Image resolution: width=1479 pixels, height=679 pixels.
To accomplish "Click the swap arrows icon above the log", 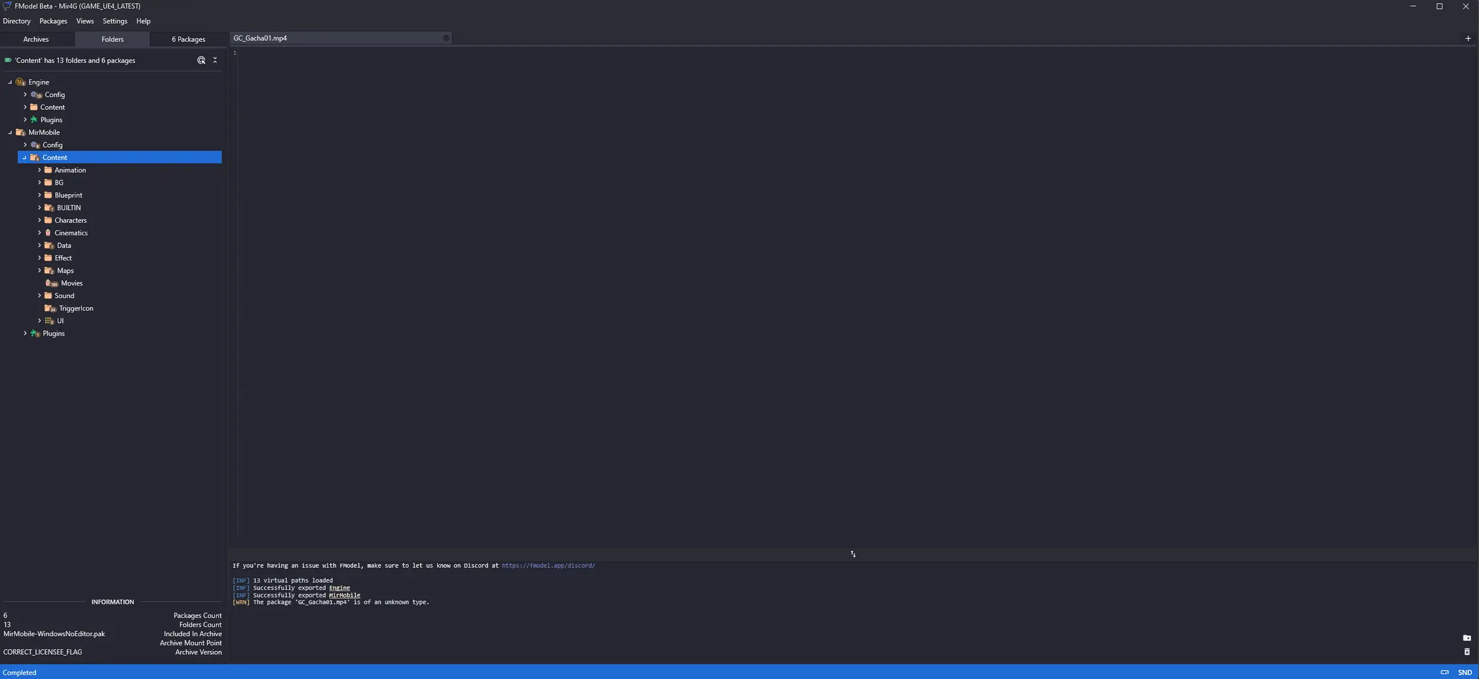I will (853, 554).
